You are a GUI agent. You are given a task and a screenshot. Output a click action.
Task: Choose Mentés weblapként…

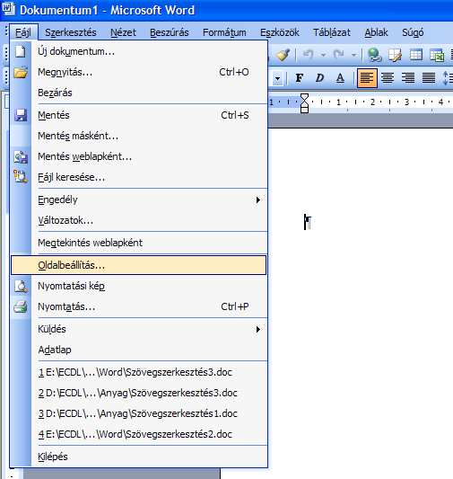[139, 156]
